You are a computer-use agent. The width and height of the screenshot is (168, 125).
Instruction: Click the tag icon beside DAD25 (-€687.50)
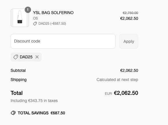(35, 24)
